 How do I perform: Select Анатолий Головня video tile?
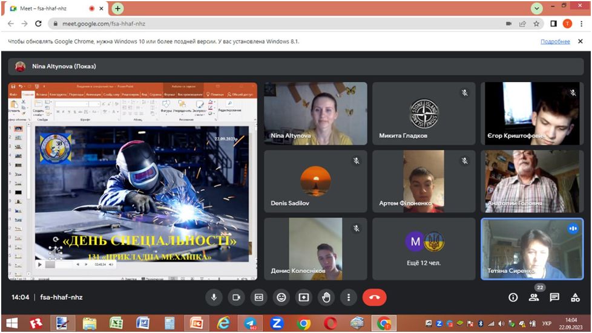coord(532,181)
